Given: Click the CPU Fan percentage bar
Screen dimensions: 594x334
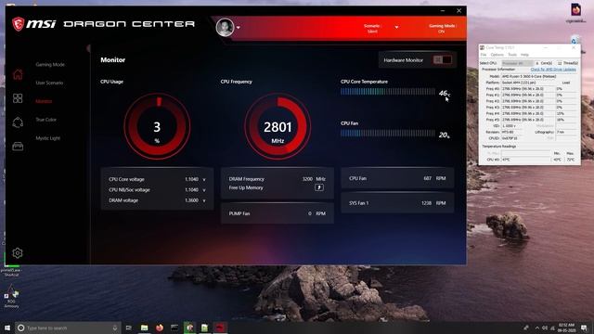Looking at the screenshot, I should point(388,134).
